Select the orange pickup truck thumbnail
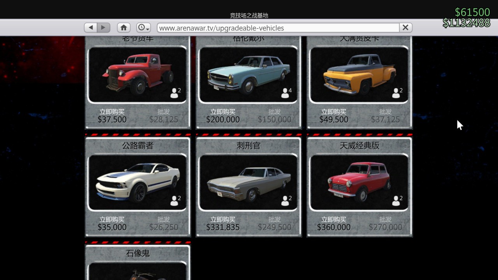This screenshot has width=498, height=280. [x=359, y=75]
